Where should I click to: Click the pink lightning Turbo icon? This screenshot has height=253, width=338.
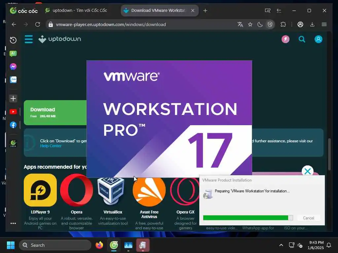[x=286, y=39]
